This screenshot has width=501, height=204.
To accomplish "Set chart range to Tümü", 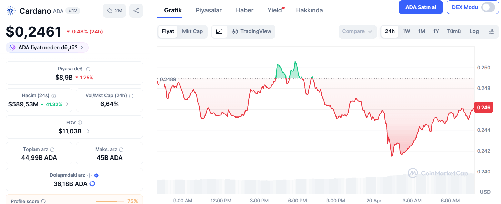I will (454, 31).
